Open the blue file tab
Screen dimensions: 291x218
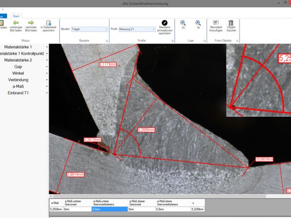pos(3,16)
